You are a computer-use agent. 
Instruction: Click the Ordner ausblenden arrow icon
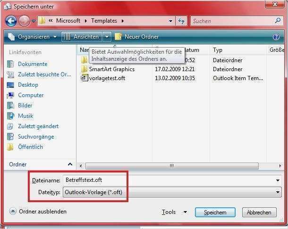tap(13, 212)
